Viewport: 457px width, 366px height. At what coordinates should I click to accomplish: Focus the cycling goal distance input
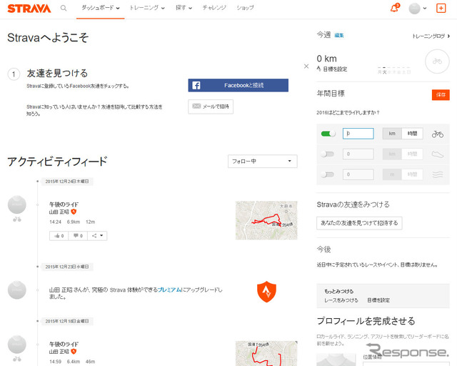pyautogui.click(x=358, y=134)
